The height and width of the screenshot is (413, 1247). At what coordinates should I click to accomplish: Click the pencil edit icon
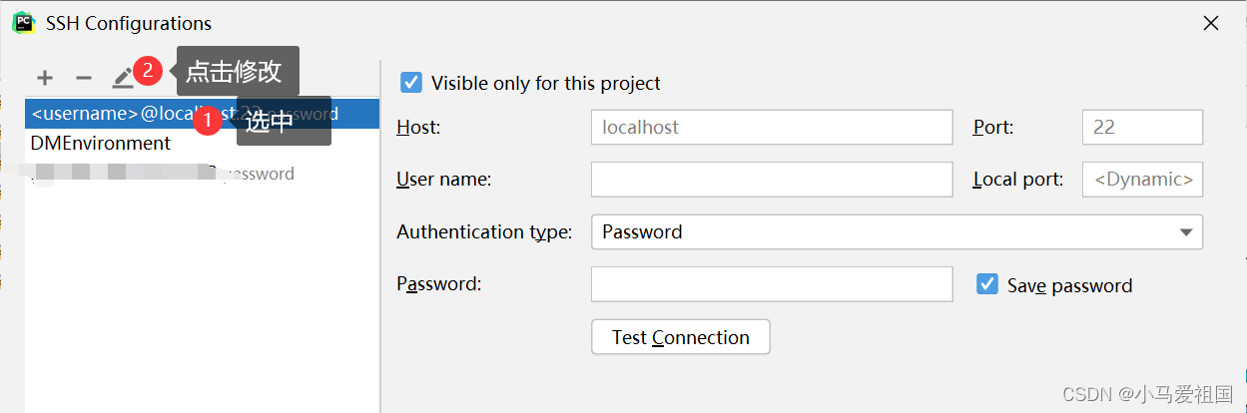point(122,78)
